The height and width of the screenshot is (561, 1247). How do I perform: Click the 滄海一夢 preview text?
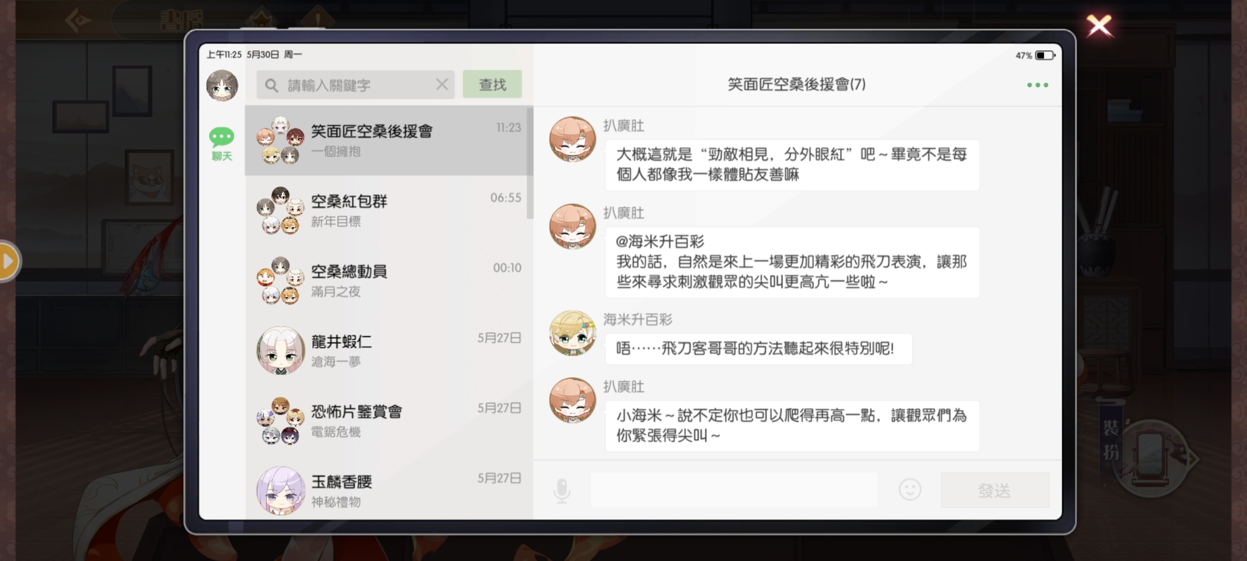point(336,362)
